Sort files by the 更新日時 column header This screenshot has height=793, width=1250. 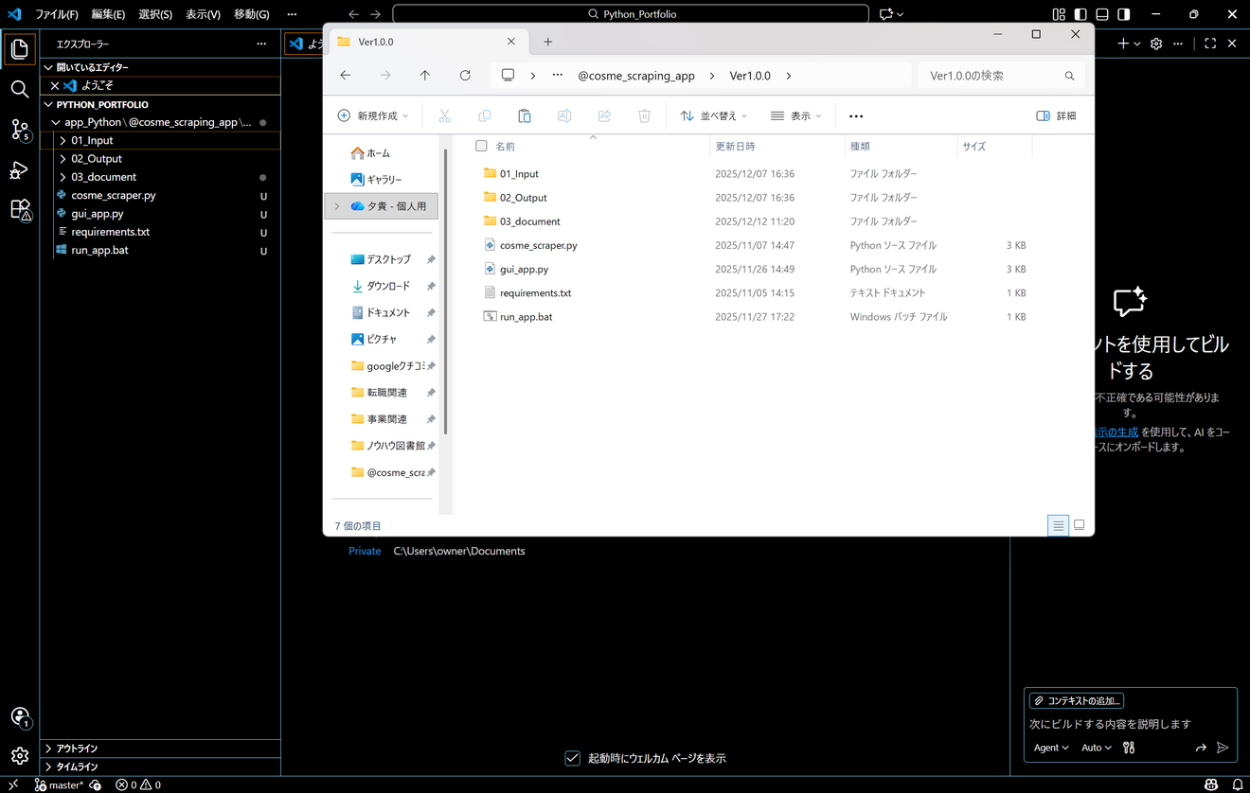pyautogui.click(x=735, y=146)
